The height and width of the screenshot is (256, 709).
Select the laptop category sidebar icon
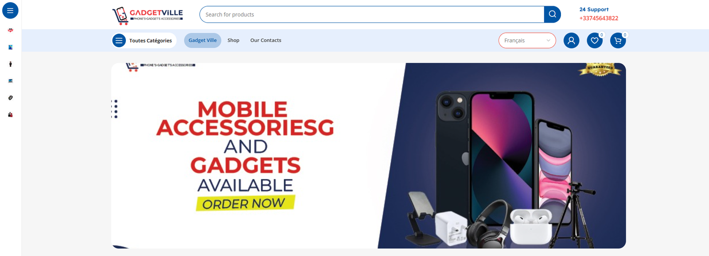(10, 81)
